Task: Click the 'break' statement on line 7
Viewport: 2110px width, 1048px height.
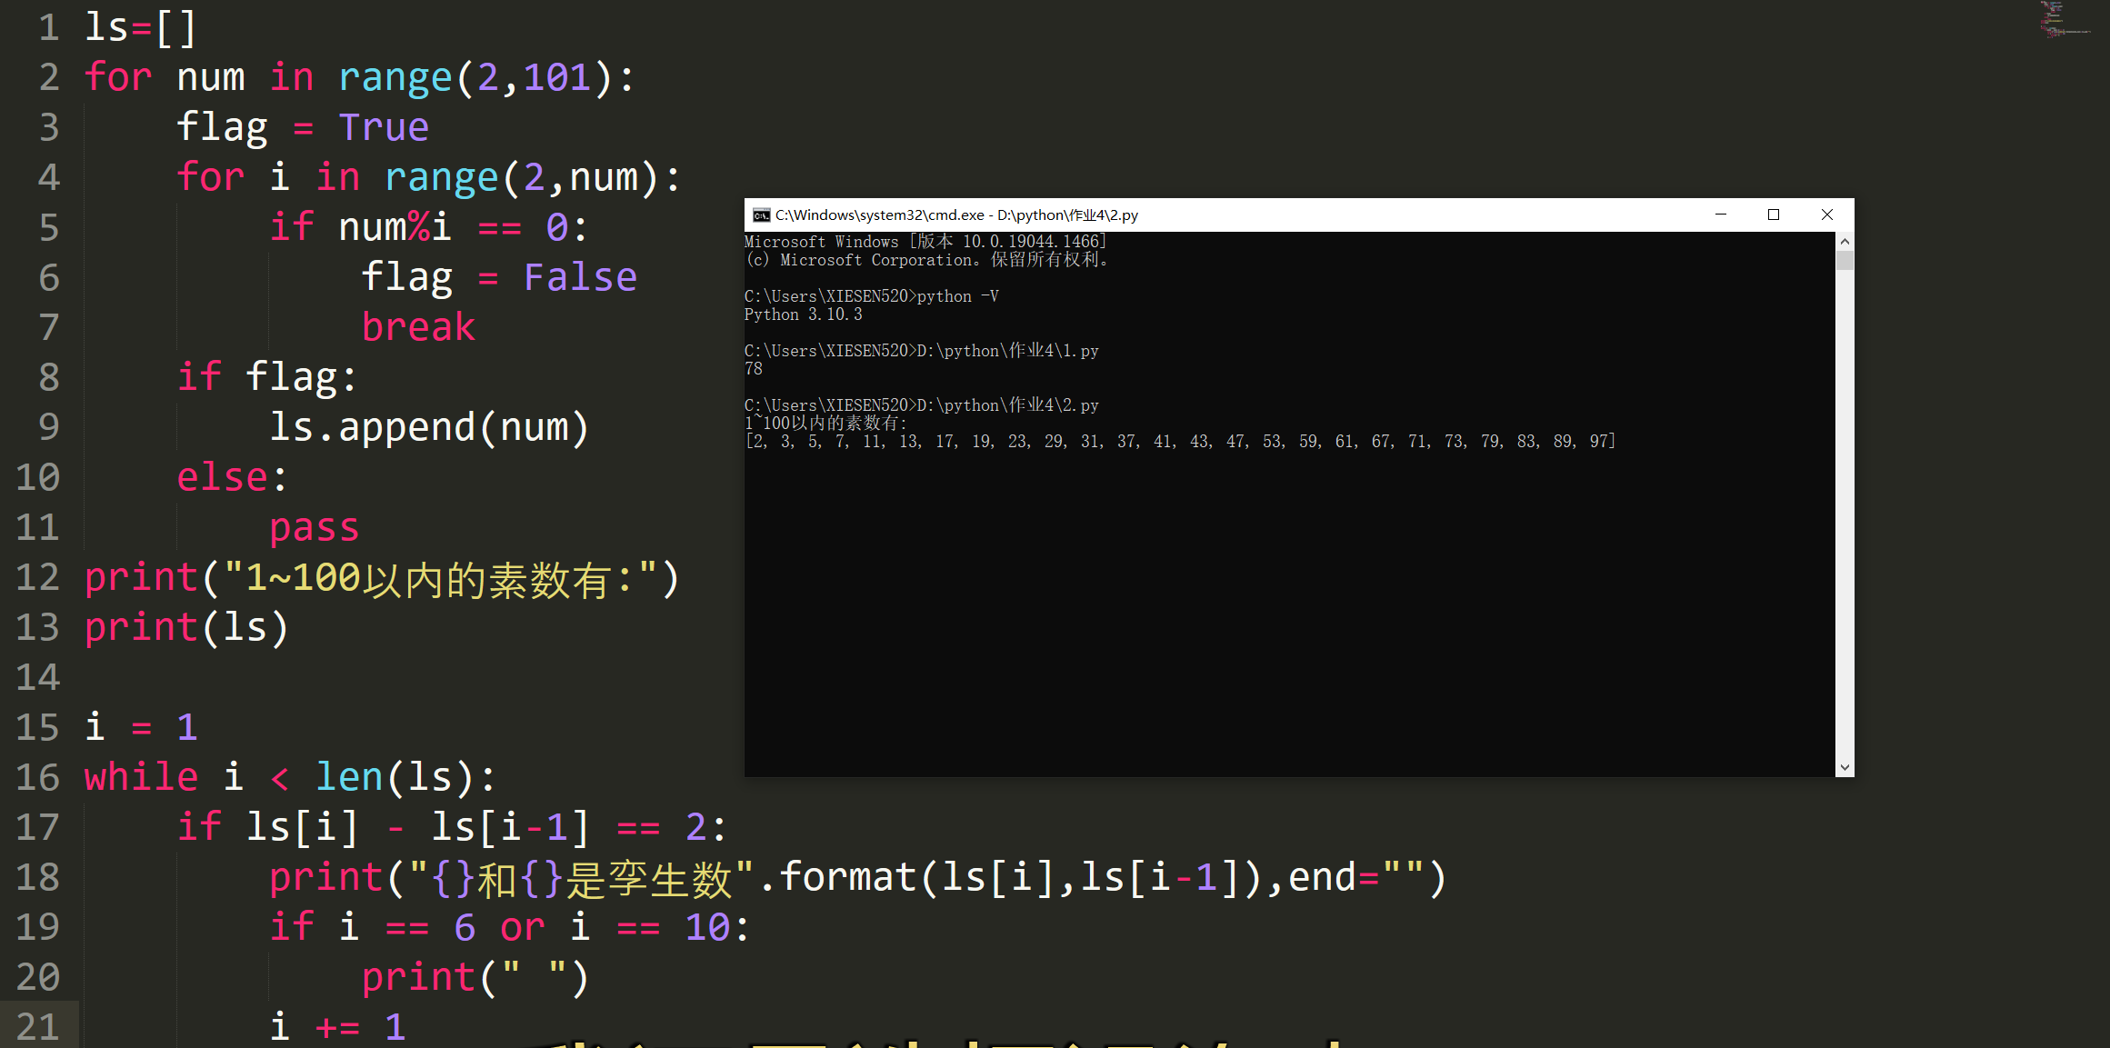Action: (418, 326)
